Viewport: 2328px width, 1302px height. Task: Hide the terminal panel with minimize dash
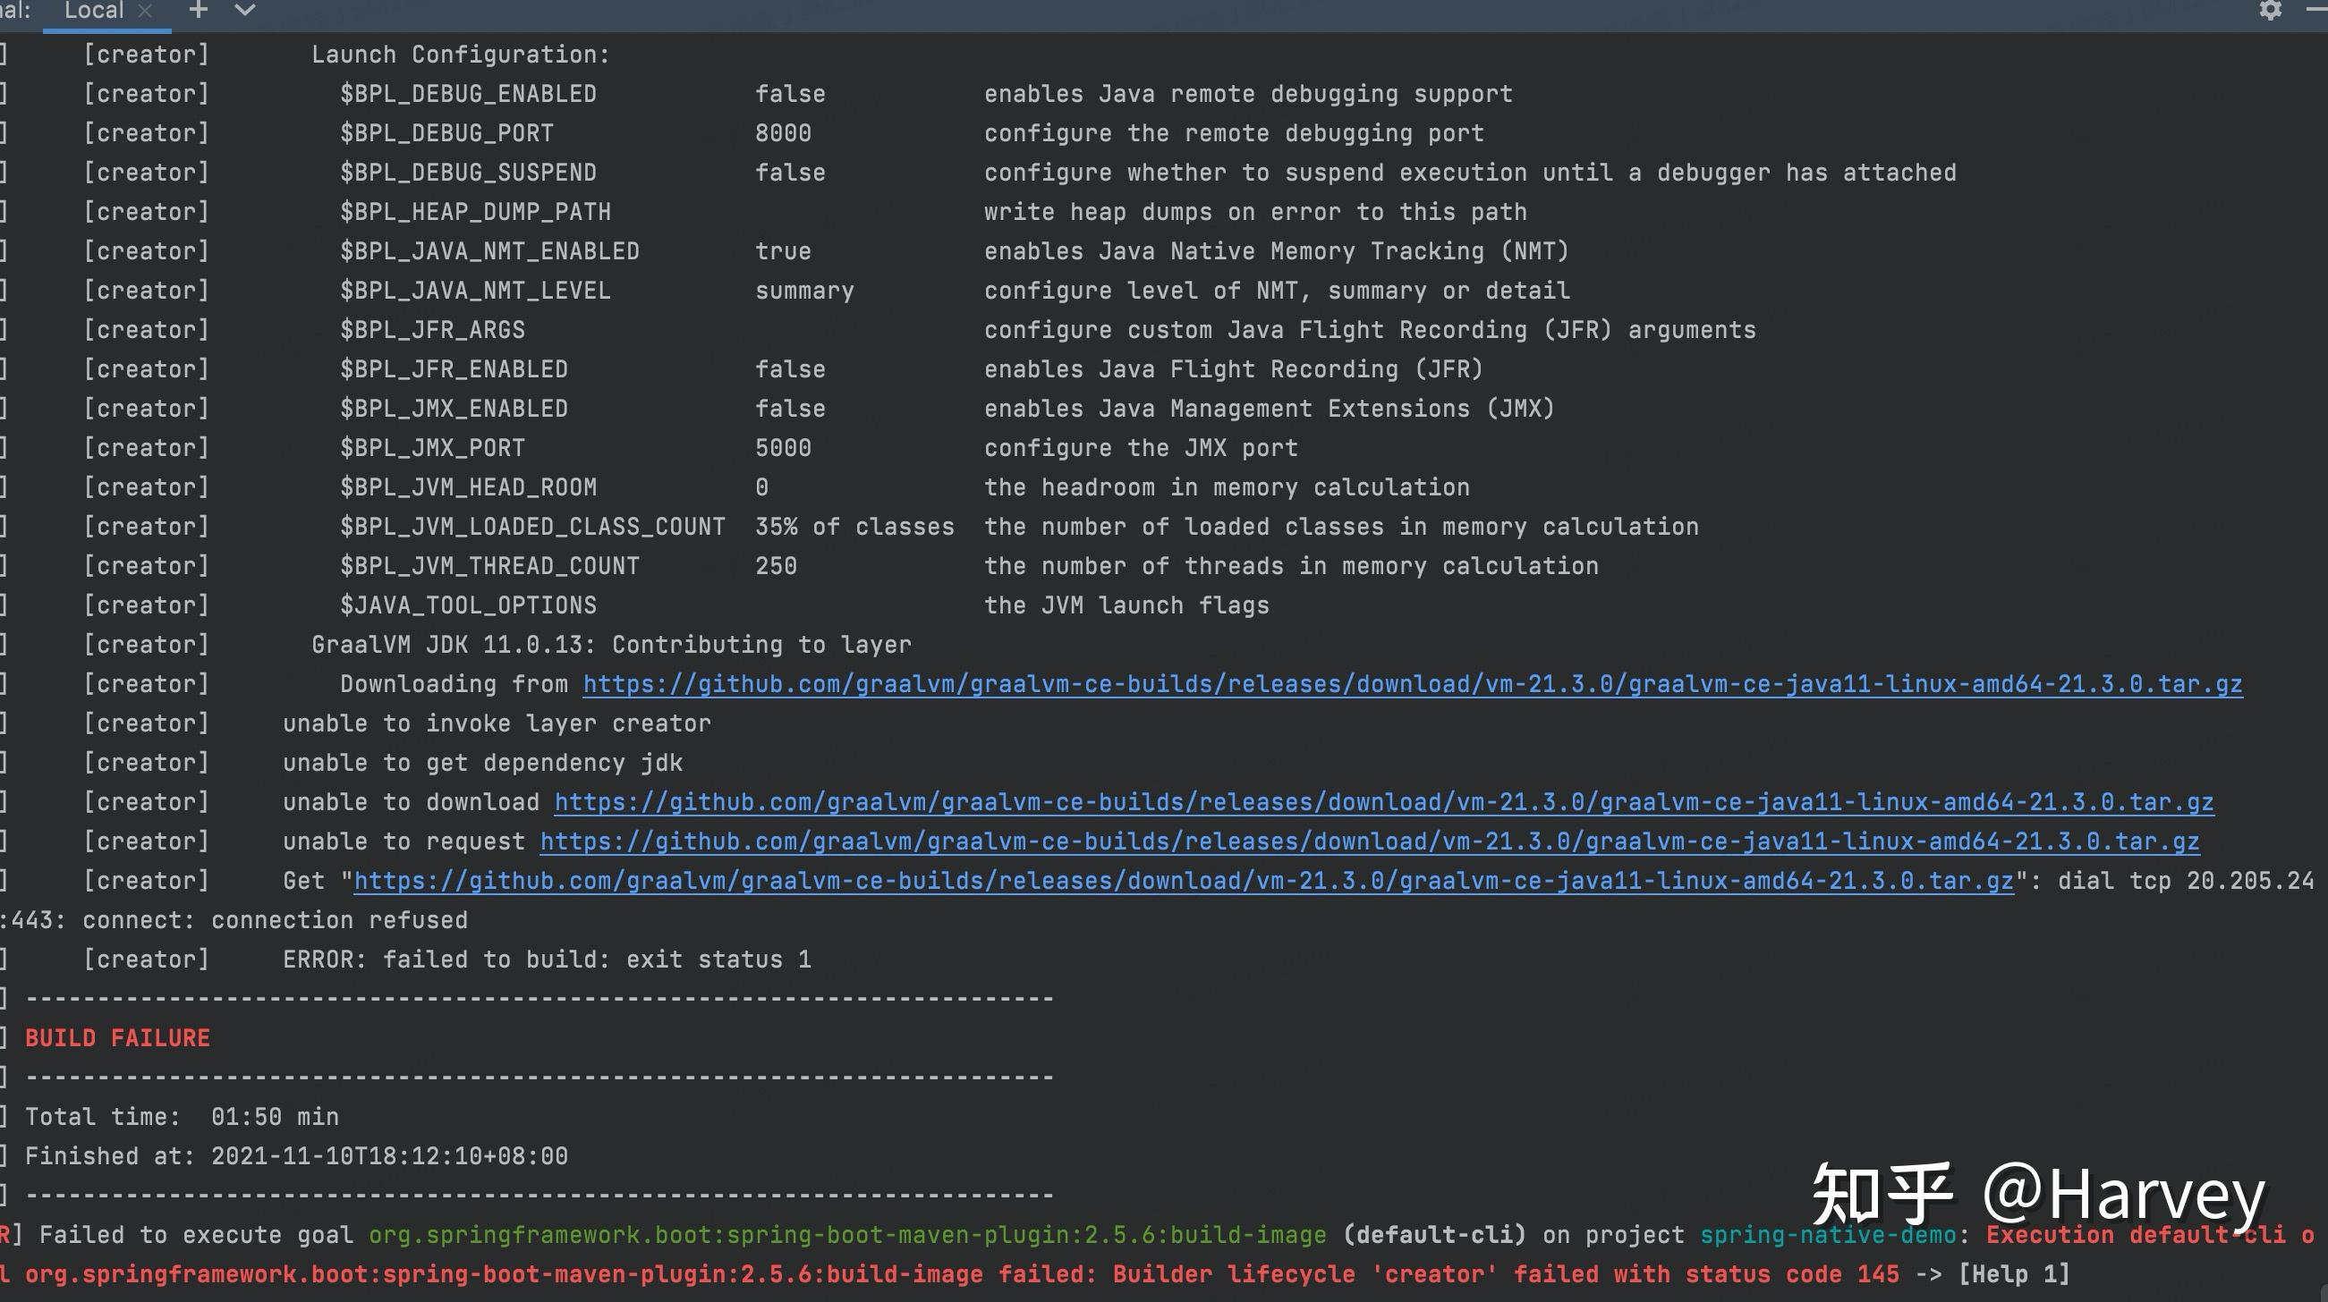pyautogui.click(x=2316, y=8)
